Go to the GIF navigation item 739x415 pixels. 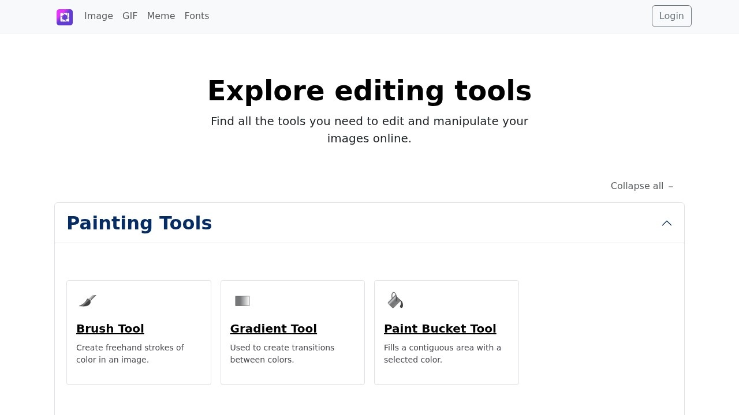click(130, 16)
